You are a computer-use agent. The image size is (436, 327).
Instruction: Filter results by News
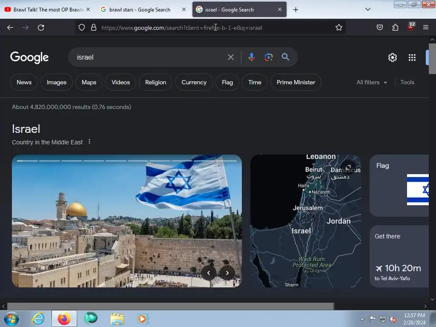tap(24, 82)
